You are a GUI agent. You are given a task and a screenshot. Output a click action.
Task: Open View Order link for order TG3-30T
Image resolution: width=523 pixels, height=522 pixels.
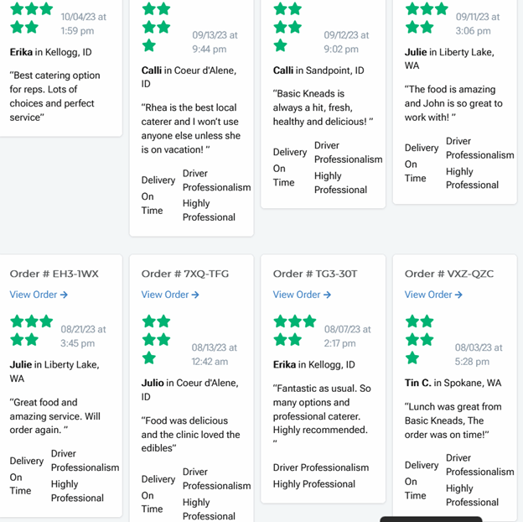[x=302, y=295]
